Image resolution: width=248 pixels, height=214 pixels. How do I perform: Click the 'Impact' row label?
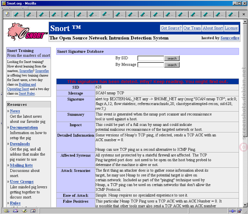76,125
